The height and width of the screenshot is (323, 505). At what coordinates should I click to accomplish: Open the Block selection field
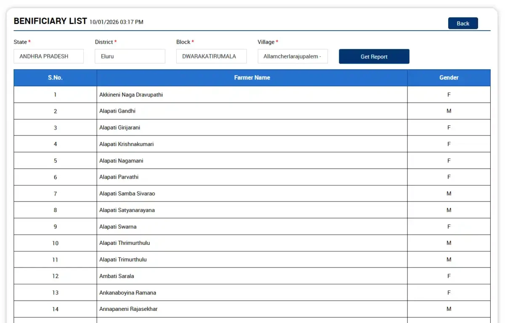(x=211, y=56)
